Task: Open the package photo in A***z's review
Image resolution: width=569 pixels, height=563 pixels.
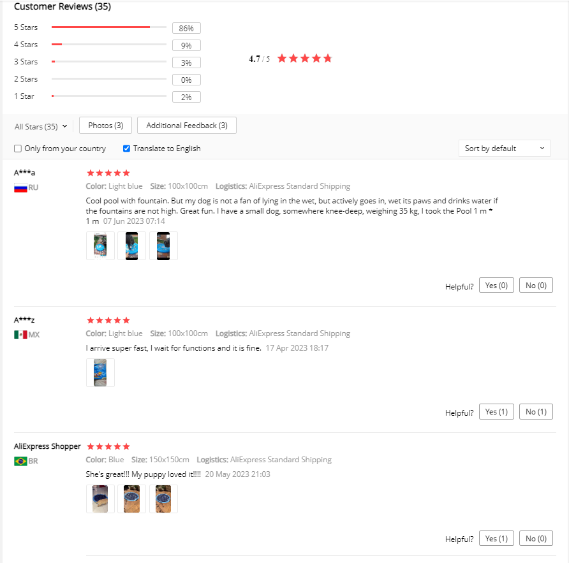Action: pyautogui.click(x=101, y=372)
